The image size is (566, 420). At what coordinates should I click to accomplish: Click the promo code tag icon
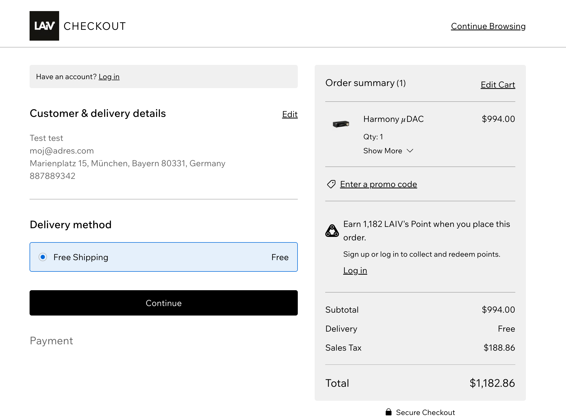331,184
